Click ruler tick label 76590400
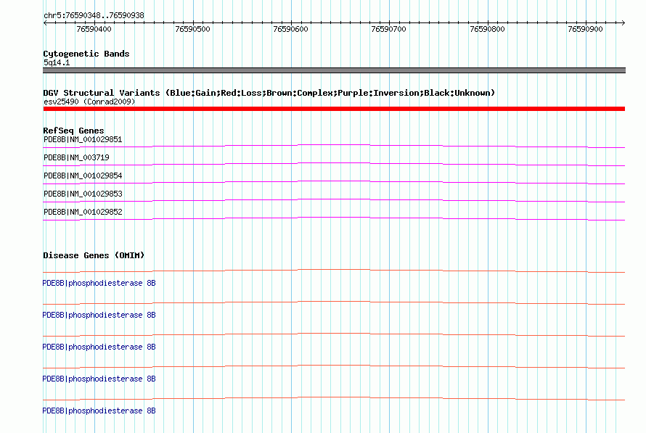Image resolution: width=646 pixels, height=433 pixels. (x=94, y=29)
